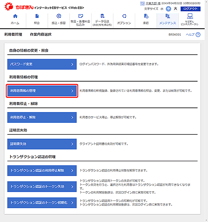Click chevron on トランザクション認証の利用停止解除
Image resolution: width=208 pixels, height=222 pixels.
(72, 171)
